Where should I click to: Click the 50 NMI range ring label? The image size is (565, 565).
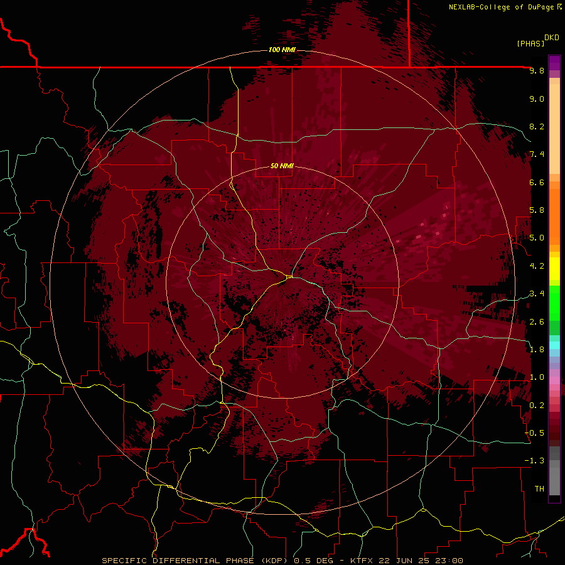tap(282, 166)
